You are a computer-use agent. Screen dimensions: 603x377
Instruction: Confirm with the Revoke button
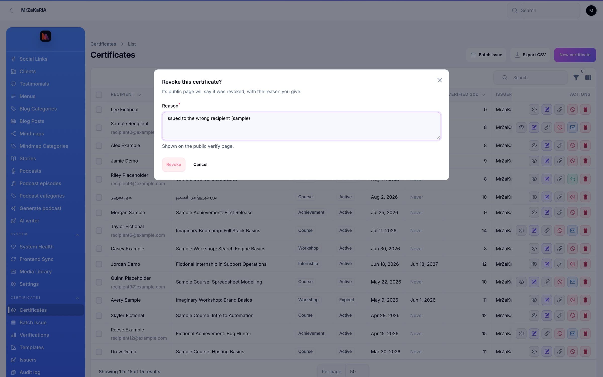pyautogui.click(x=174, y=164)
